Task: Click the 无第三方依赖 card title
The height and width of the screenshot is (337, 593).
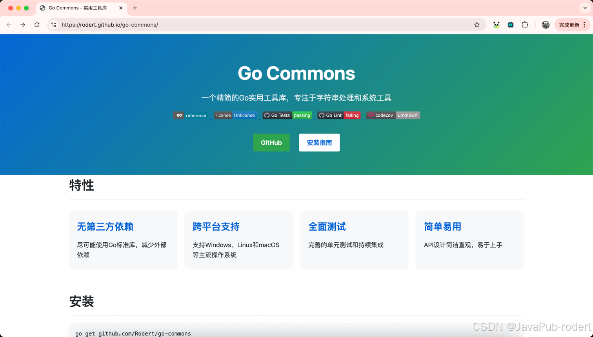Action: tap(105, 227)
